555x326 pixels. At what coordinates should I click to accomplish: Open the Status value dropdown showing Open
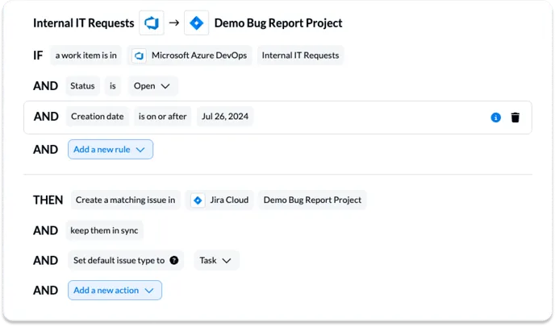(x=152, y=86)
